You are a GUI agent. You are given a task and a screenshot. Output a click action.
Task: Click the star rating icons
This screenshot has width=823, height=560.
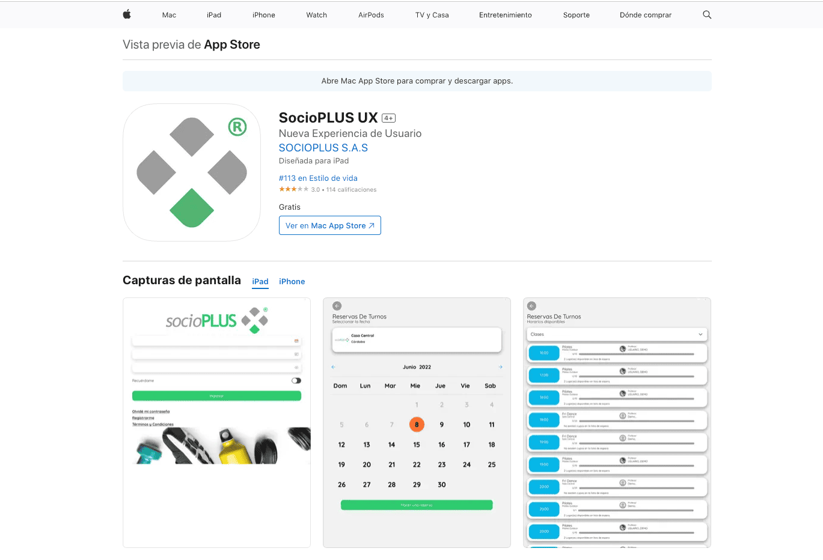[x=293, y=189]
